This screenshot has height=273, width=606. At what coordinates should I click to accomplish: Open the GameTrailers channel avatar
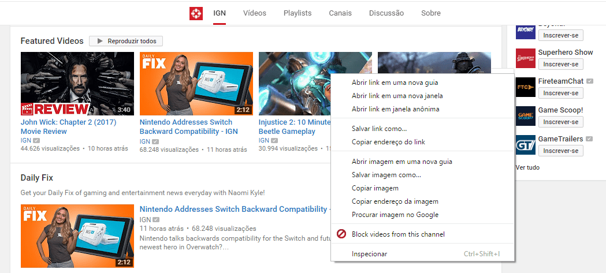[526, 145]
